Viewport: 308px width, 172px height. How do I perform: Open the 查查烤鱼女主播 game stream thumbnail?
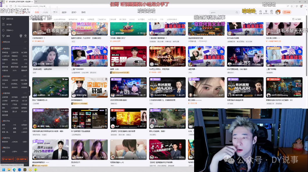pyautogui.click(x=206, y=29)
